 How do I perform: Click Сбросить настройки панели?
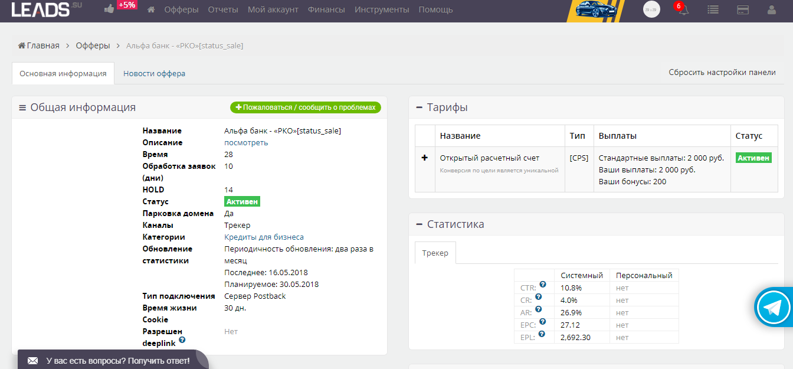pos(722,73)
